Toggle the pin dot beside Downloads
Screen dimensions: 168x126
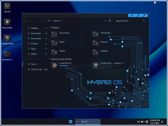[x=46, y=33]
